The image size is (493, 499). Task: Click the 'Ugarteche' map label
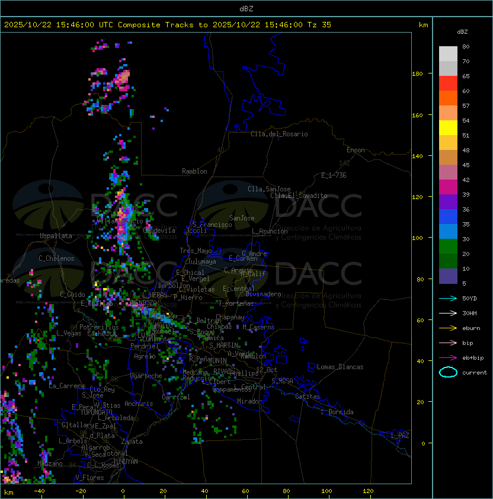146,376
